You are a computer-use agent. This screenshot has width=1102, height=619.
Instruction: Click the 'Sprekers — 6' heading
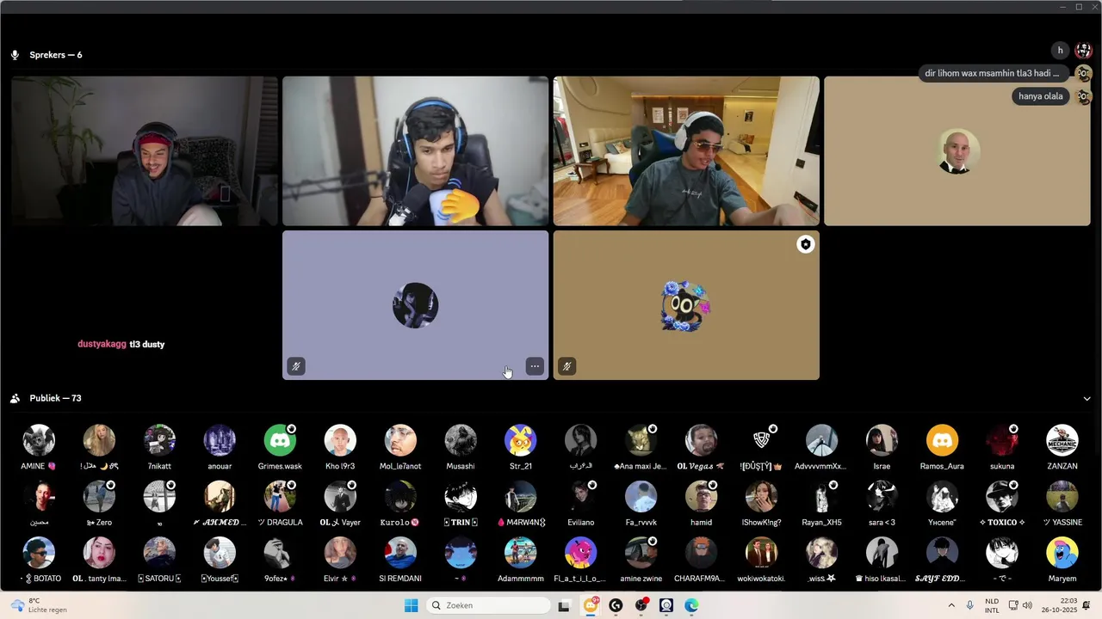point(56,55)
